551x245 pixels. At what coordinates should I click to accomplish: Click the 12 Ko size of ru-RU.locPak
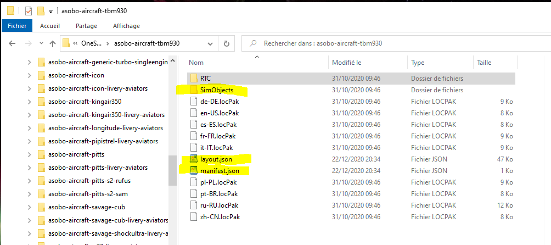505,205
